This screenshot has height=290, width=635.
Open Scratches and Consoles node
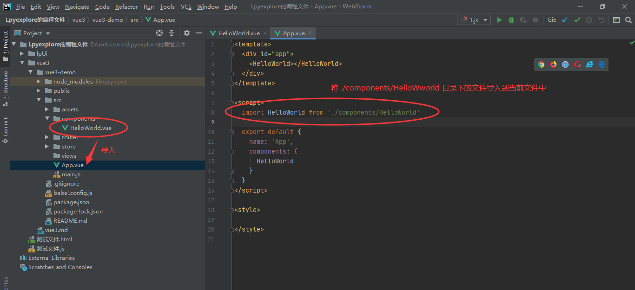[x=60, y=267]
